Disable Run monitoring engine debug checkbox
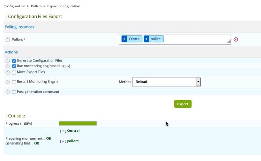Viewport: 261px width, 161px height. (14, 66)
